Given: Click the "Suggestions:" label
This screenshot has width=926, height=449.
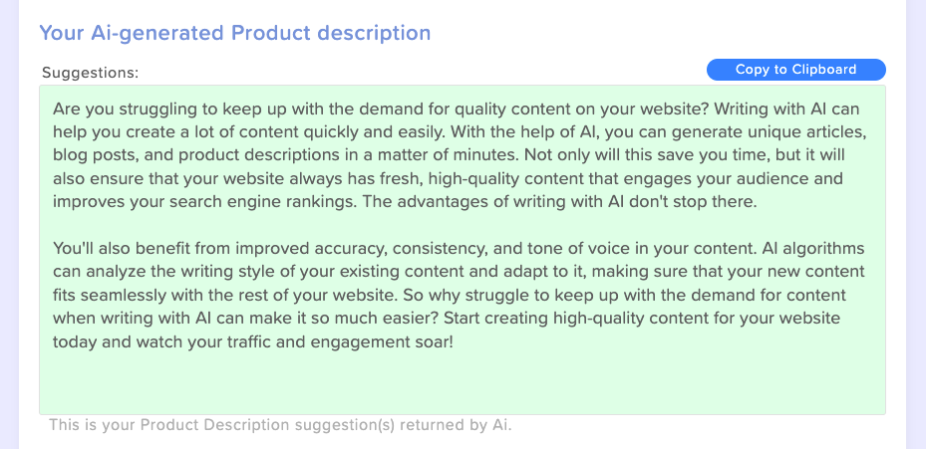Looking at the screenshot, I should [91, 73].
